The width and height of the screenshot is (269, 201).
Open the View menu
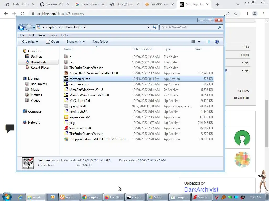click(x=42, y=35)
